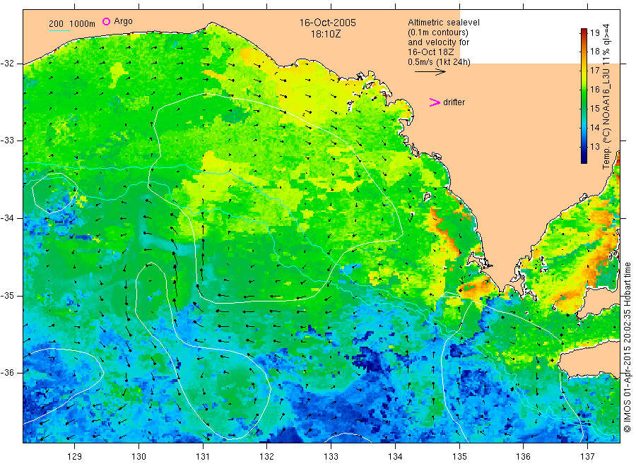
Task: Click the '0.5m/s (1kt 24h)' scale text
Action: 439,62
